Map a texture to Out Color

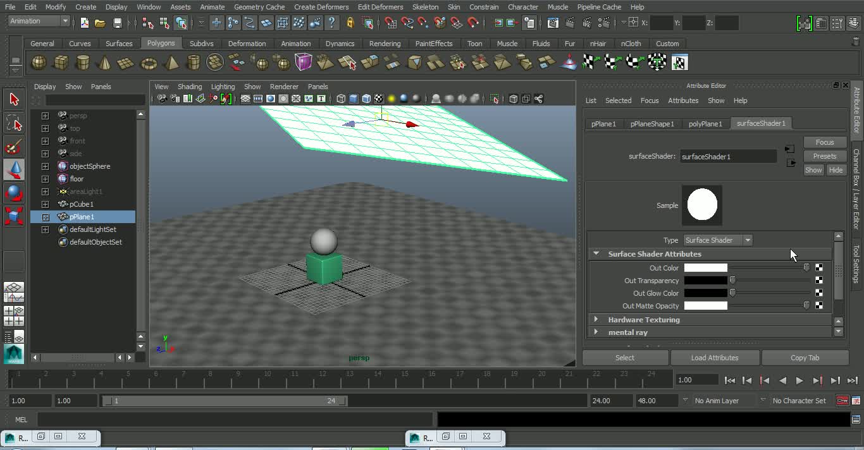[x=819, y=268]
